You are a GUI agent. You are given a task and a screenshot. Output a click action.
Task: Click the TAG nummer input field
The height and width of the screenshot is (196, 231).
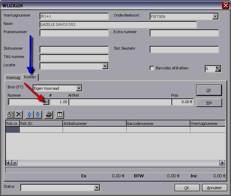click(74, 58)
